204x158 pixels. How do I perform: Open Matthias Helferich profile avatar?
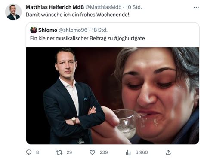(13, 12)
